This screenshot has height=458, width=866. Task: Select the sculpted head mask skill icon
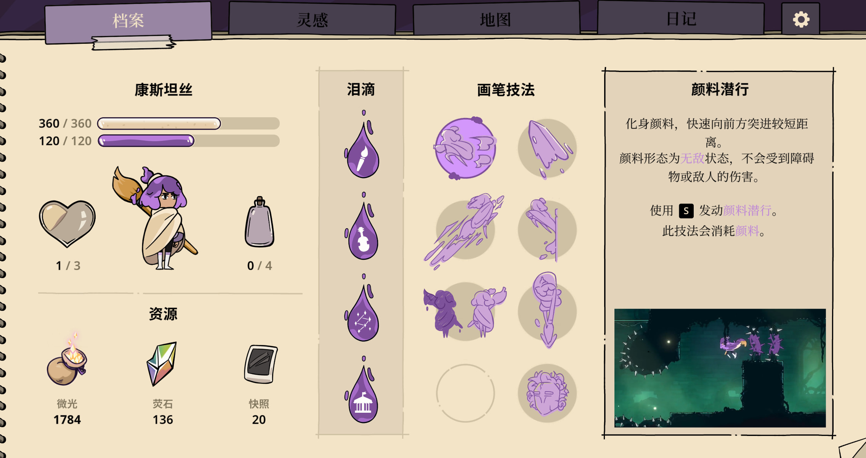pos(547,393)
